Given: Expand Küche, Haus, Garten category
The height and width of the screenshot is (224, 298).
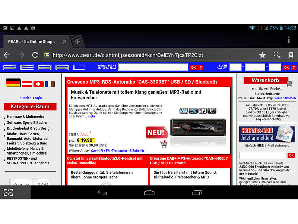Looking at the screenshot, I should 28,139.
